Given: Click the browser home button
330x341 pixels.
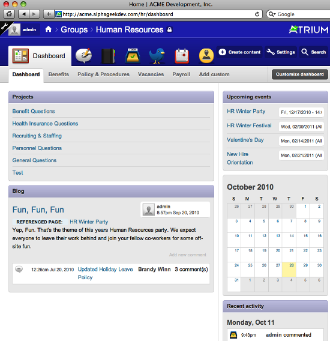Looking at the screenshot, I should click(9, 14).
